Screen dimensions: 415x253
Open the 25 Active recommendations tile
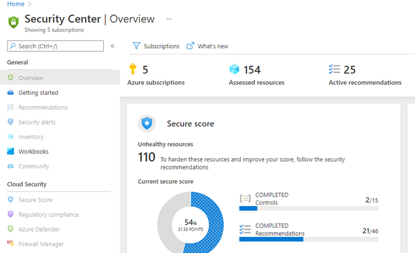(x=365, y=75)
